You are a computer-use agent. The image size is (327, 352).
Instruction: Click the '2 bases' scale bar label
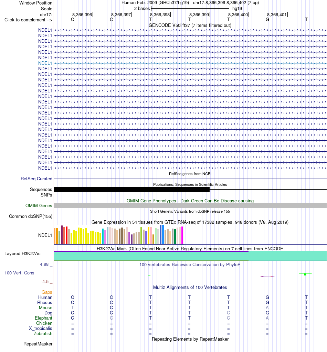click(x=142, y=9)
